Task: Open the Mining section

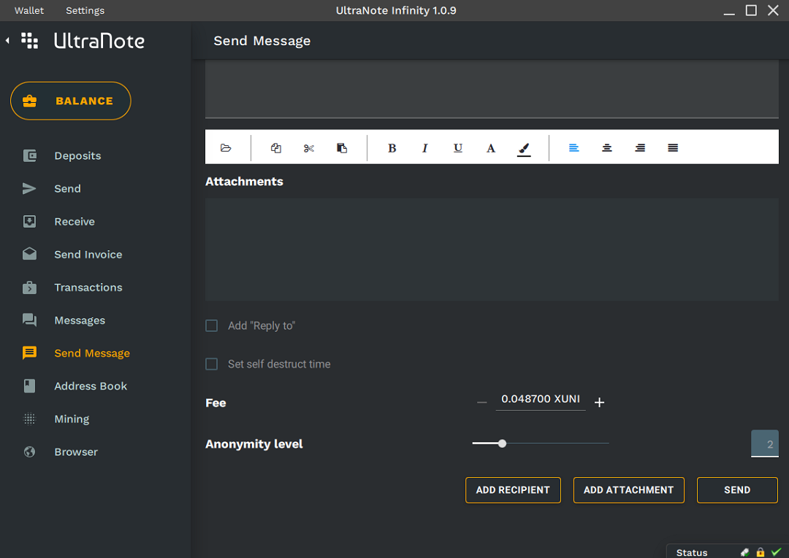Action: 72,419
